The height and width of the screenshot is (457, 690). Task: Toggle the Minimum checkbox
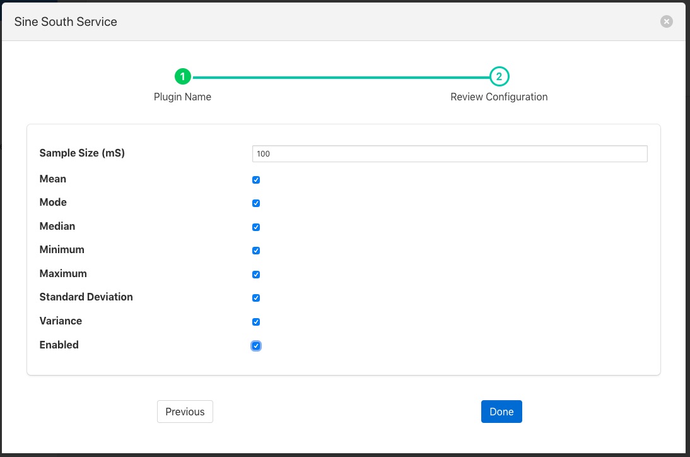coord(256,251)
